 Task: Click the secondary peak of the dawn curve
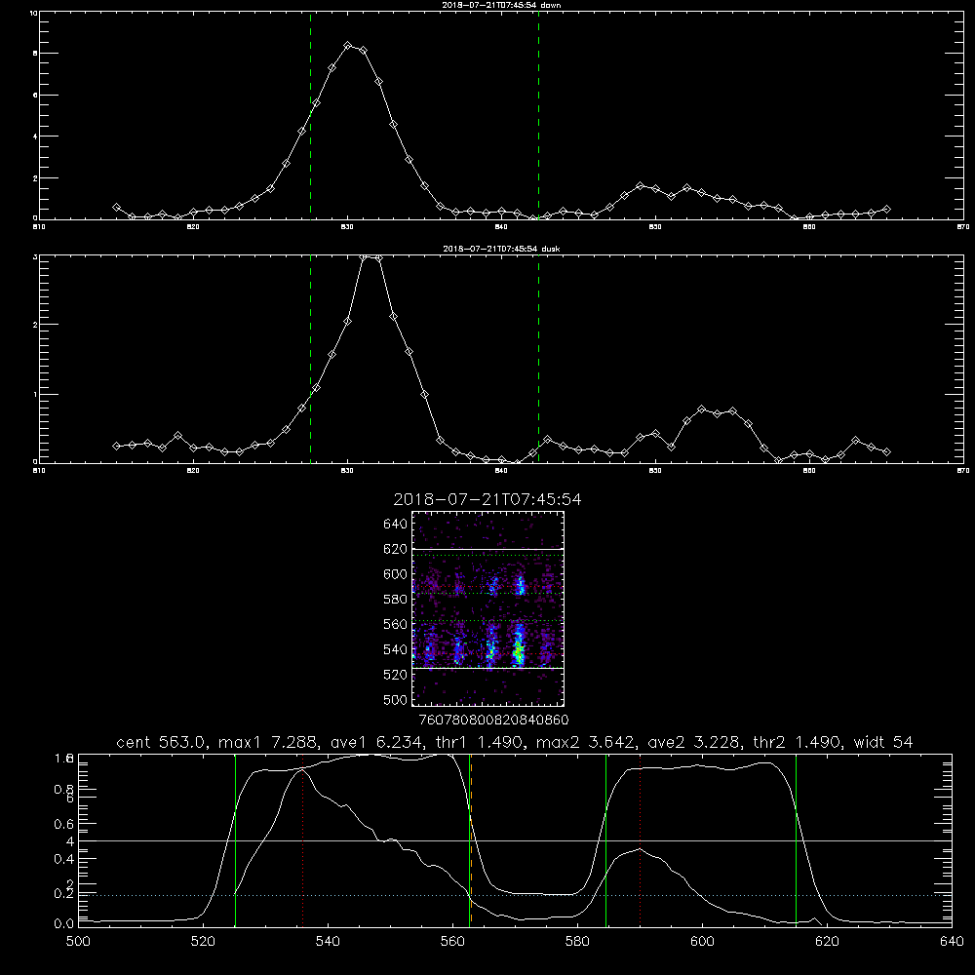point(640,186)
